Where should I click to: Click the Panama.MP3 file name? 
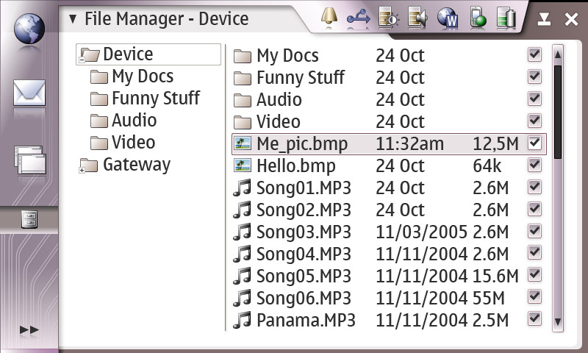tap(306, 320)
